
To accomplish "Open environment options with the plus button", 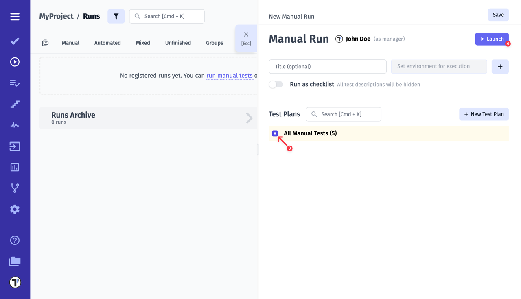I will point(500,66).
